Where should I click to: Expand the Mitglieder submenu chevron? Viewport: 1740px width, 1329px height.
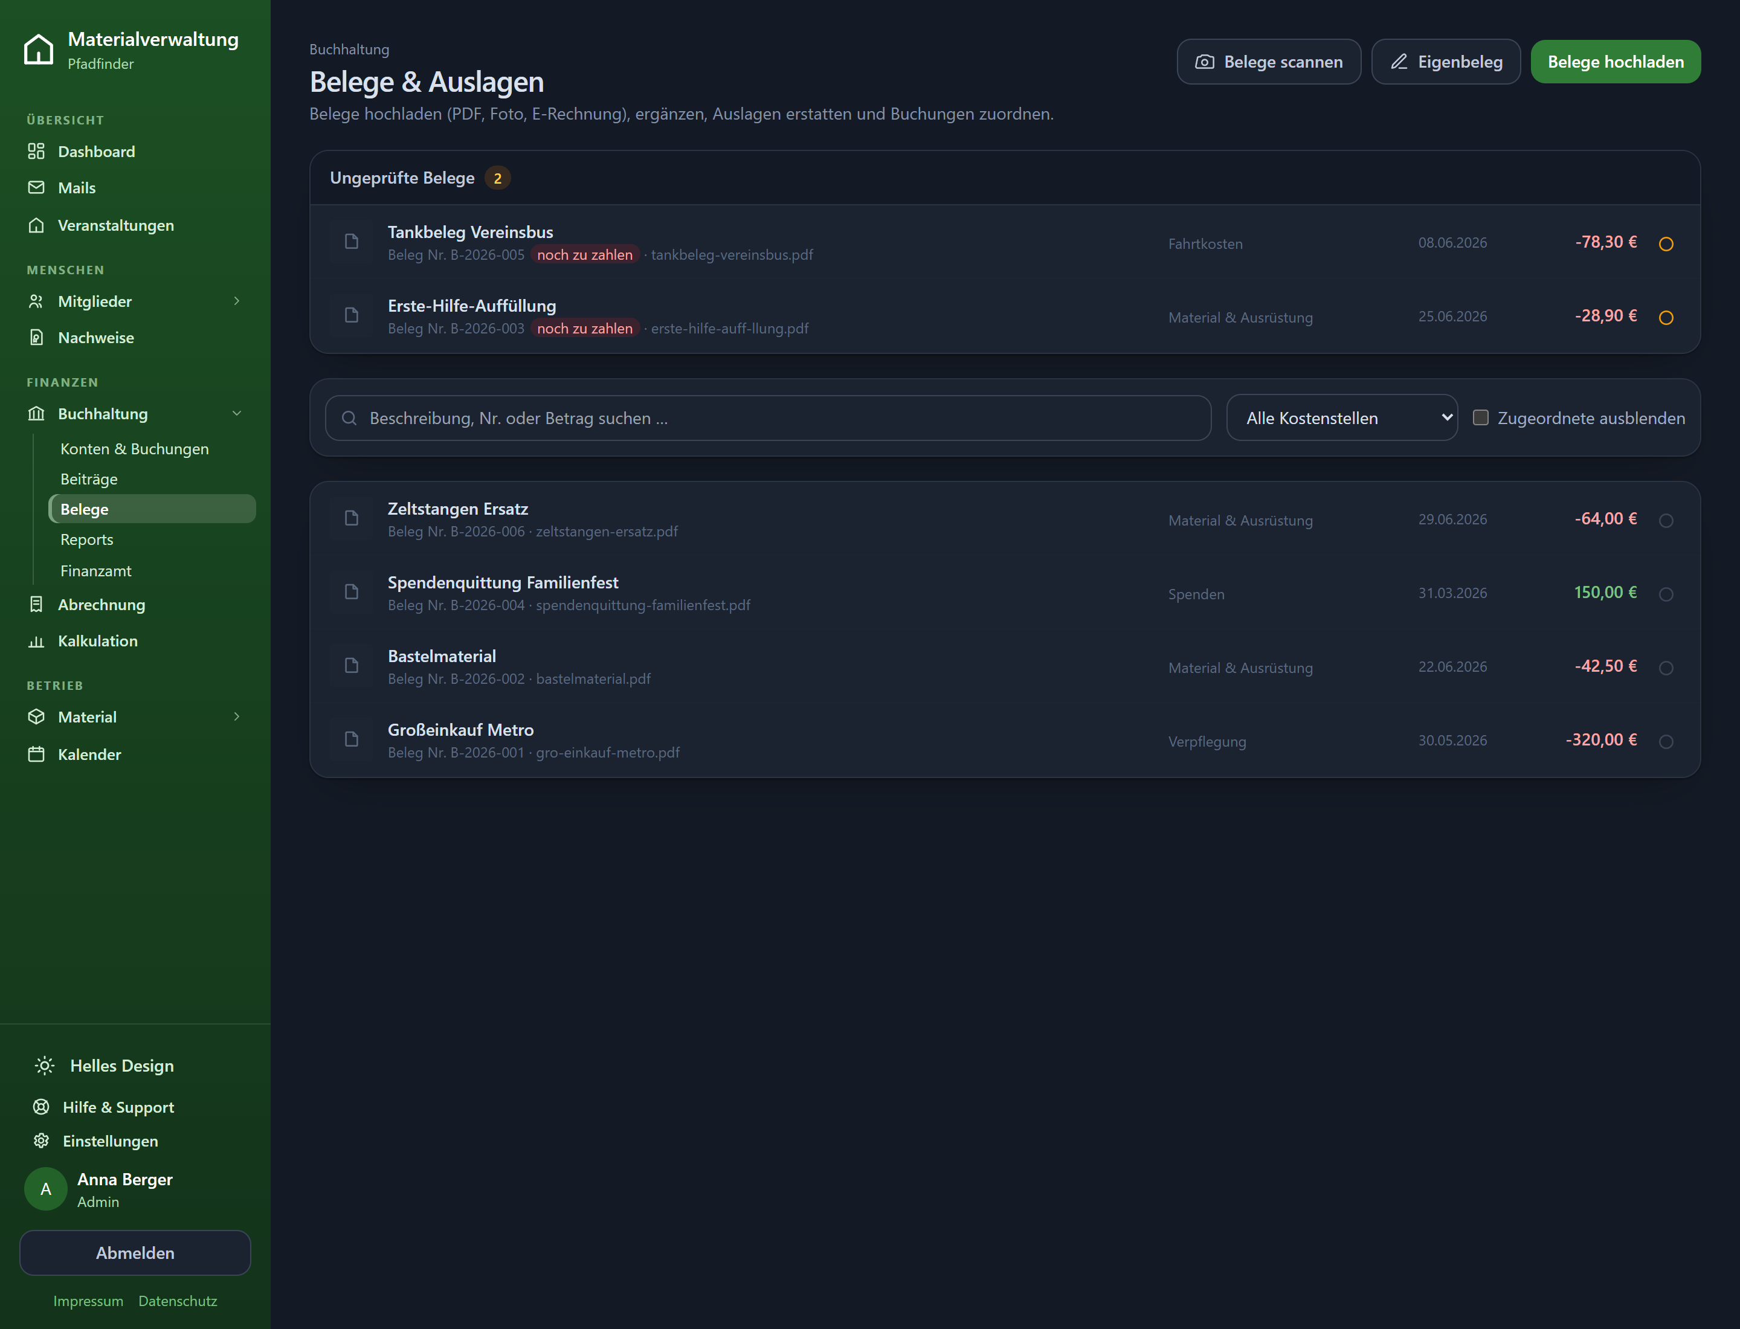(237, 301)
